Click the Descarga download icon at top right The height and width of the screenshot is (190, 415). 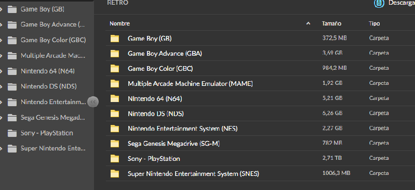pyautogui.click(x=379, y=4)
